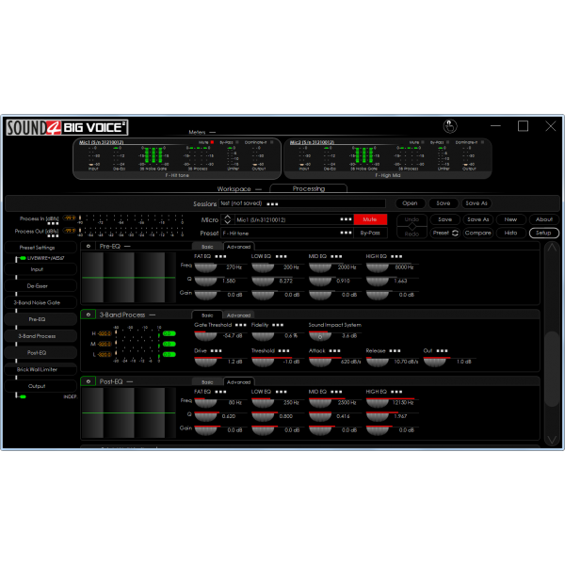Open the Sessions three-dot menu
This screenshot has height=565, width=565.
(272, 204)
